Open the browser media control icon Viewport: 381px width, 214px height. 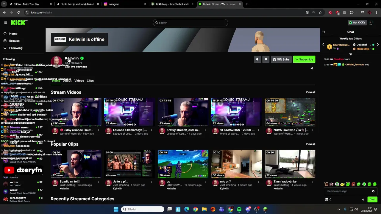(362, 12)
